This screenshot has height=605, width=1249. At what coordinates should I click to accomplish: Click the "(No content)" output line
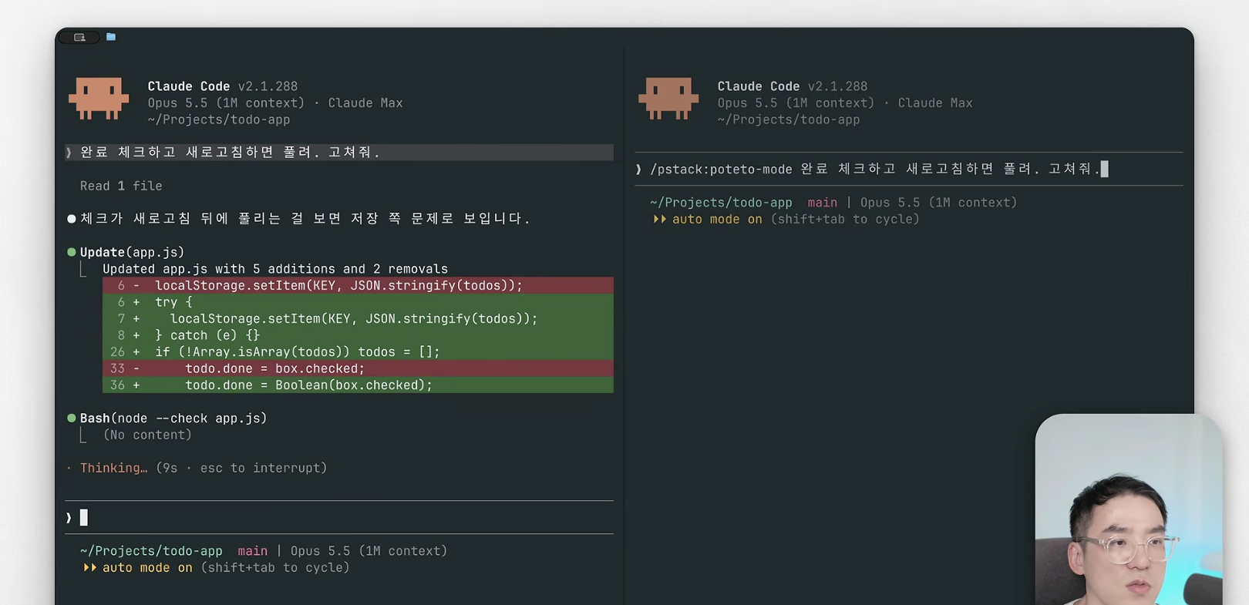(147, 435)
